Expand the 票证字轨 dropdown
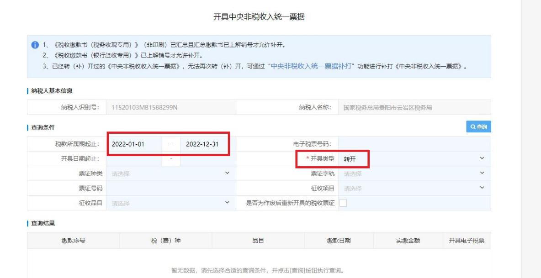The image size is (541, 278). pos(414,173)
